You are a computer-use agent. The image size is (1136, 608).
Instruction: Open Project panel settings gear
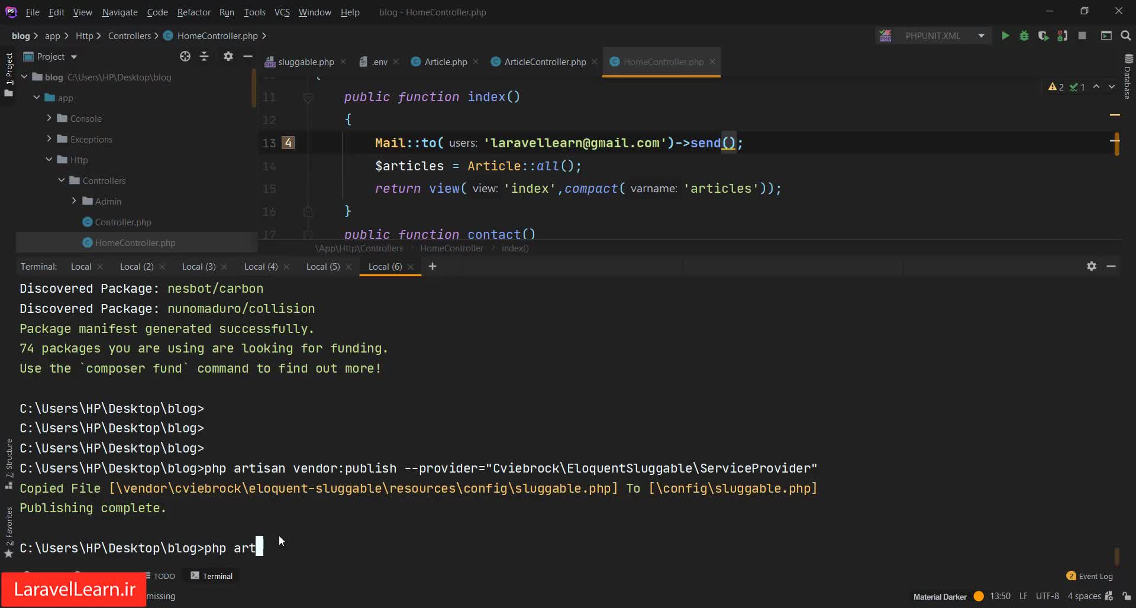[x=228, y=56]
